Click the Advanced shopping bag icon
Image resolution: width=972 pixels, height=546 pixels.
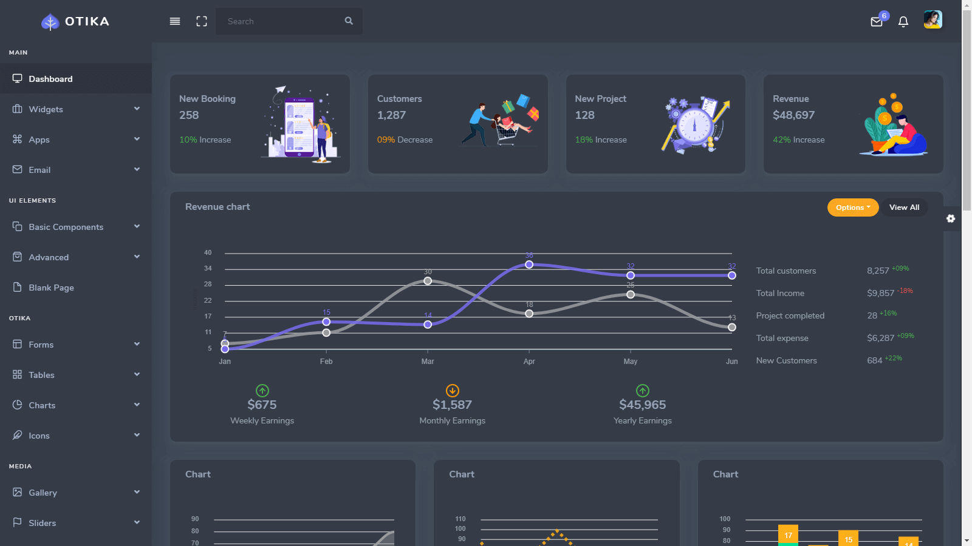17,257
